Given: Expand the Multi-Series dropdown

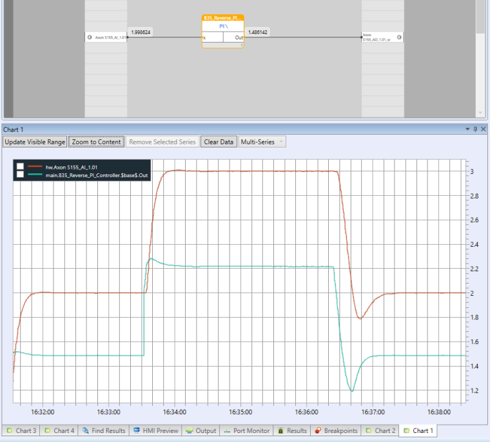Looking at the screenshot, I should click(262, 142).
